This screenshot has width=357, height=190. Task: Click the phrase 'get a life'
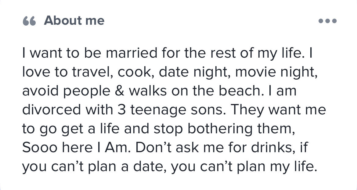(x=90, y=129)
